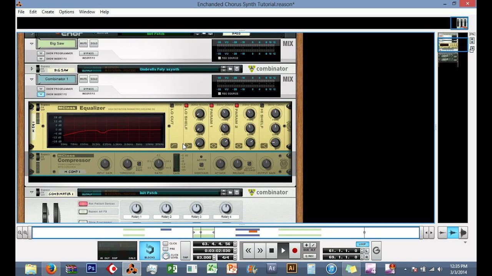Toggle the Param 2 band LED button
The height and width of the screenshot is (276, 492).
pos(237,105)
